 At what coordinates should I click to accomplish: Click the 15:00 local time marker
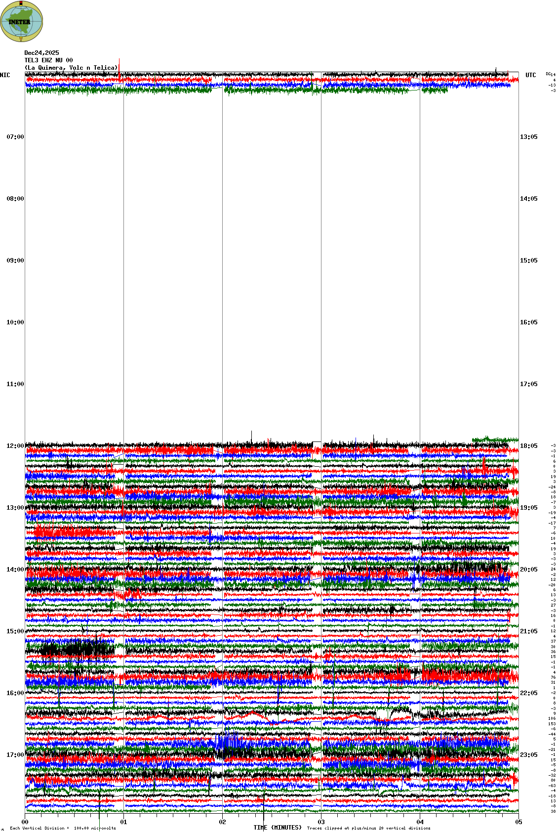[15, 631]
